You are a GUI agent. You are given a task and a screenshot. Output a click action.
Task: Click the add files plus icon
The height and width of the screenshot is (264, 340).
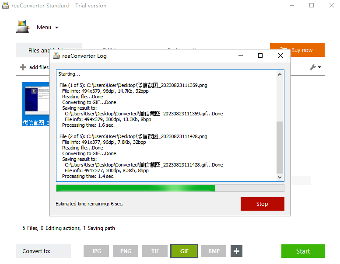click(23, 67)
